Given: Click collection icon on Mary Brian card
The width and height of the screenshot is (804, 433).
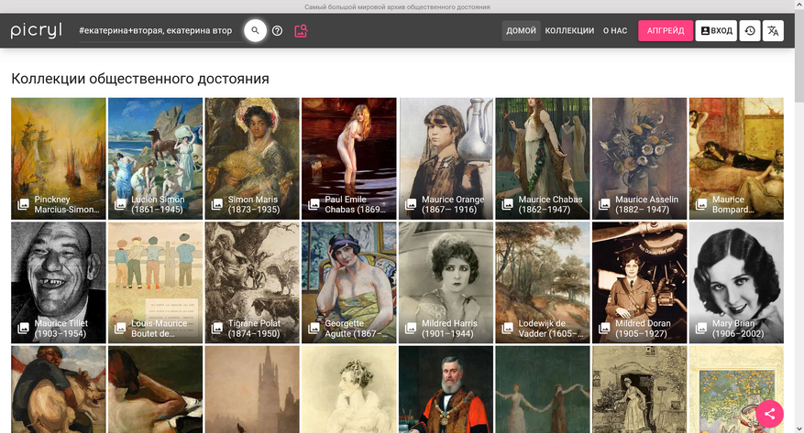Looking at the screenshot, I should point(701,328).
